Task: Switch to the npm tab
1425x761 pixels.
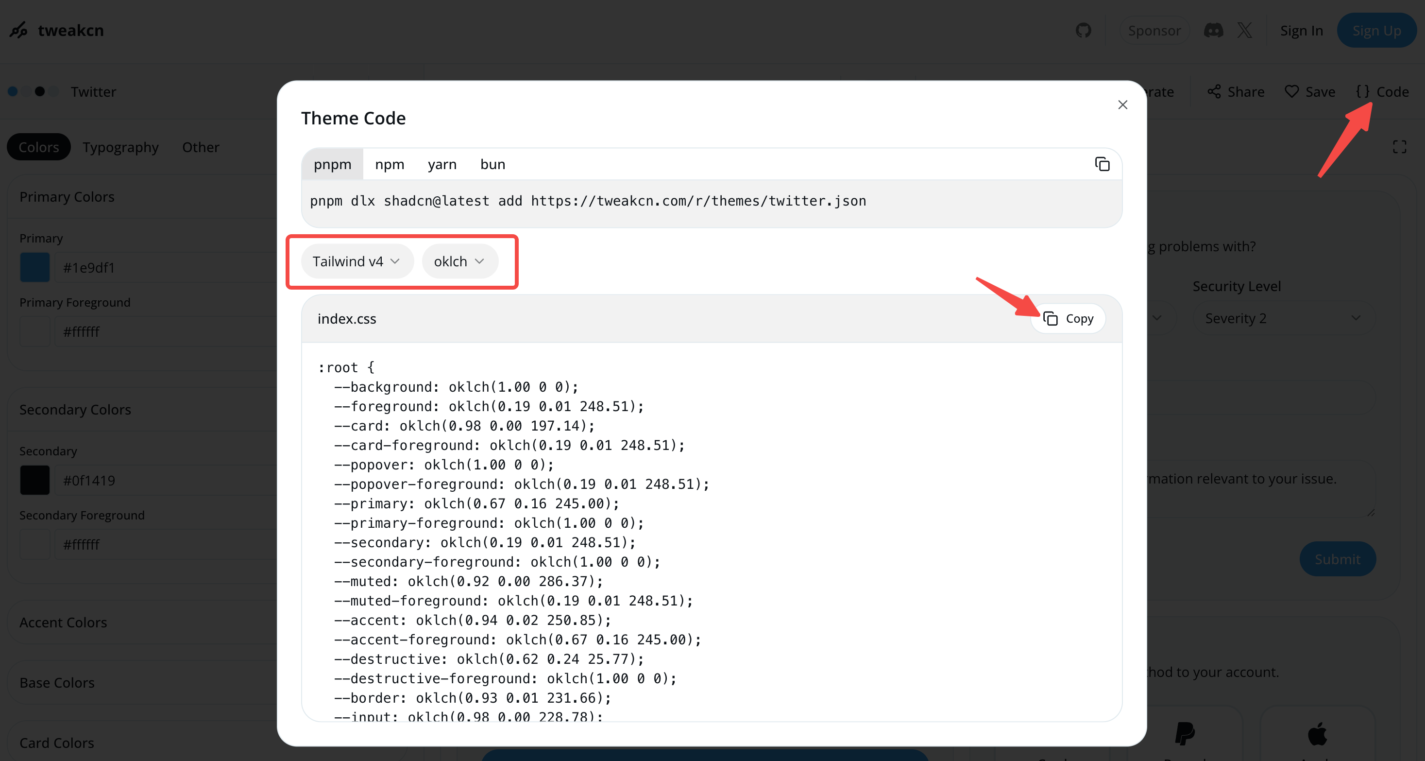Action: point(390,164)
